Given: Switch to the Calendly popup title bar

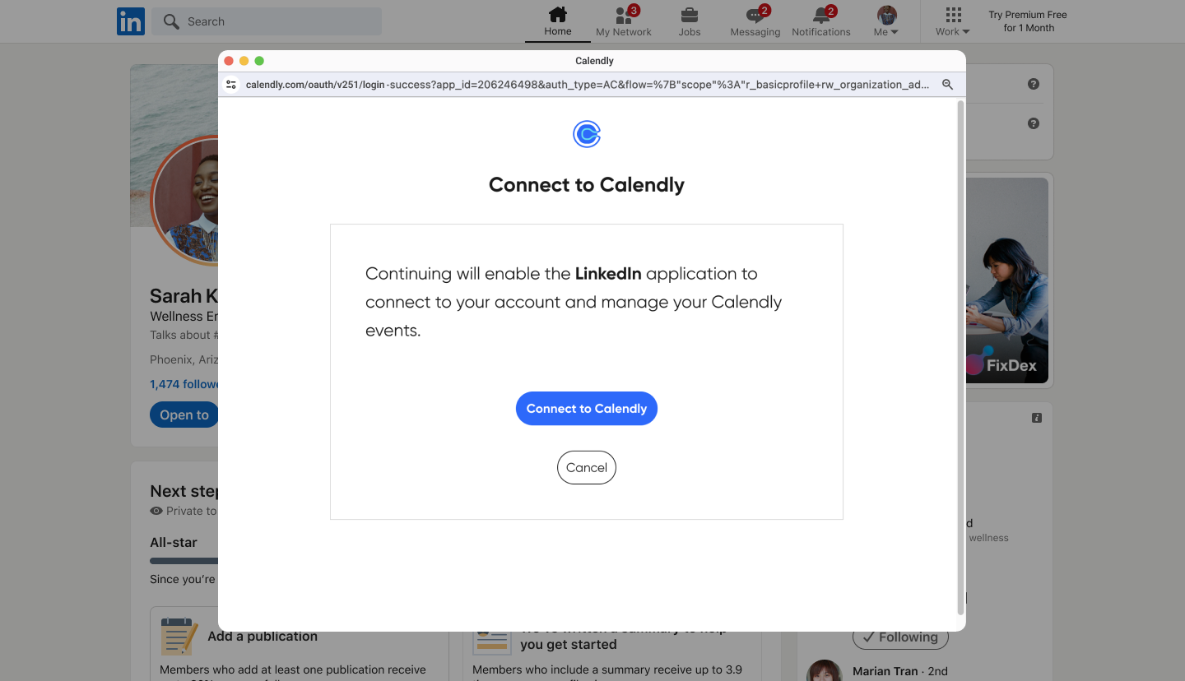Looking at the screenshot, I should [x=594, y=60].
